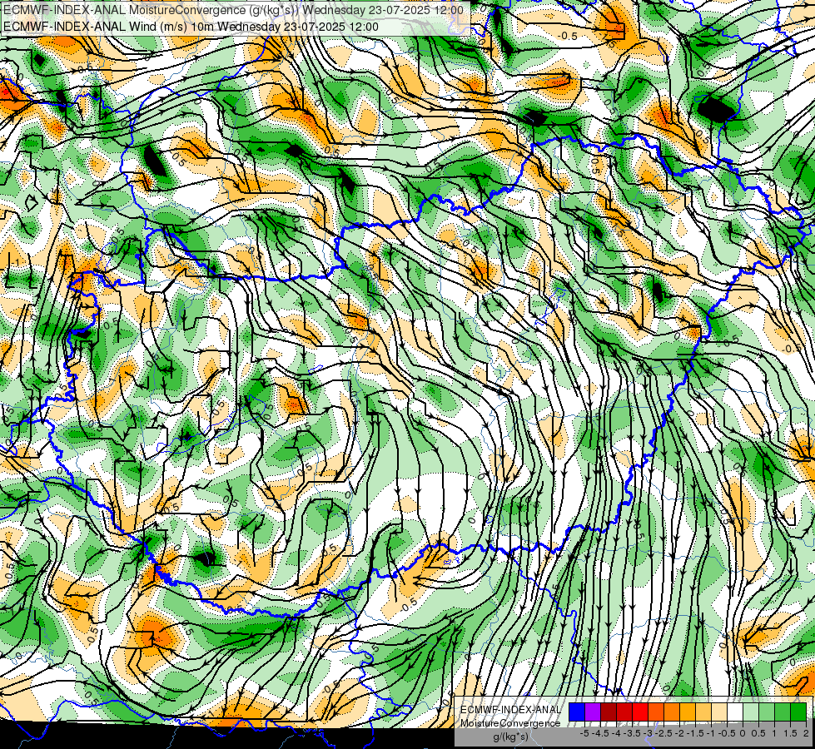Select the legend swatch between -4 and -3.5

tap(624, 712)
